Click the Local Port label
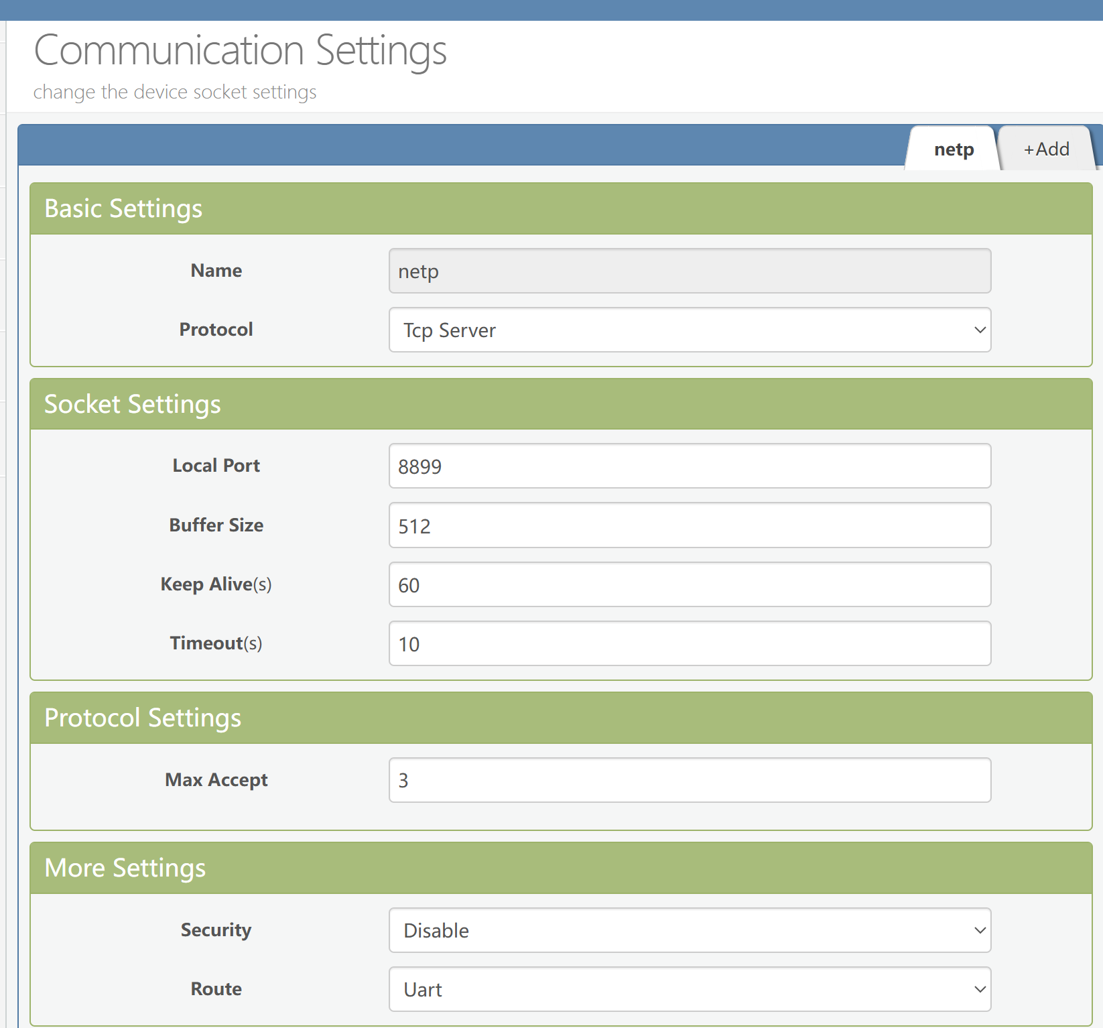 [x=216, y=466]
